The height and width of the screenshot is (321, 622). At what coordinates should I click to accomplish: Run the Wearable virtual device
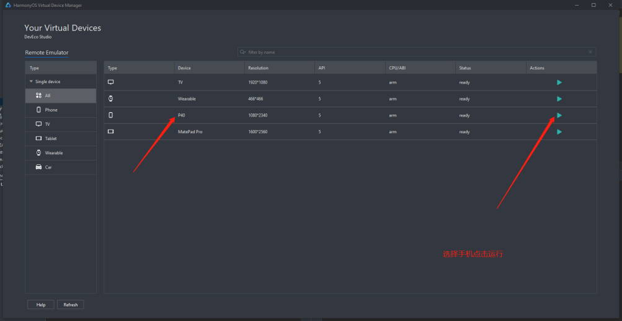tap(559, 99)
